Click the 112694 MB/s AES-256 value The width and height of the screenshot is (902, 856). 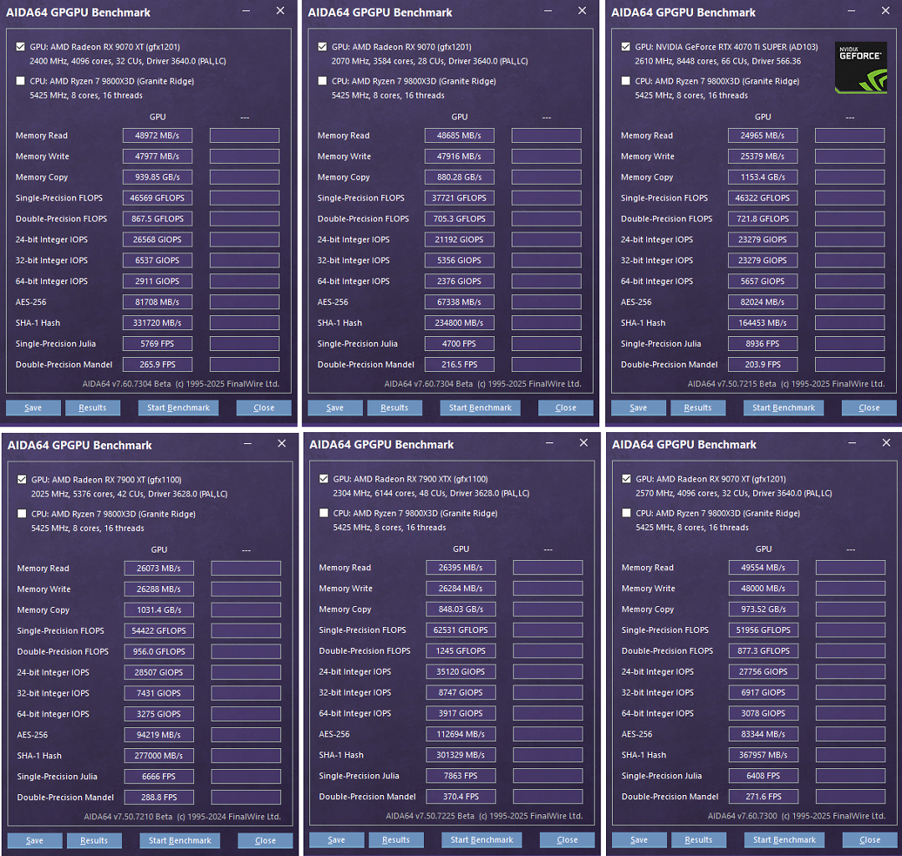pos(461,734)
